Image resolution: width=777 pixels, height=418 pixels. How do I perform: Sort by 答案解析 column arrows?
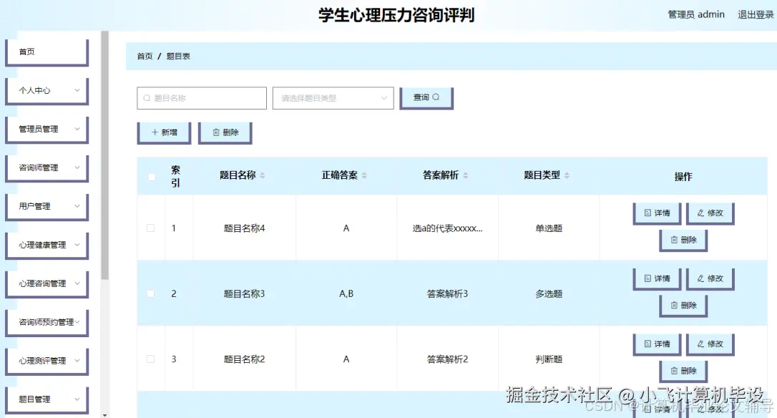pos(465,175)
